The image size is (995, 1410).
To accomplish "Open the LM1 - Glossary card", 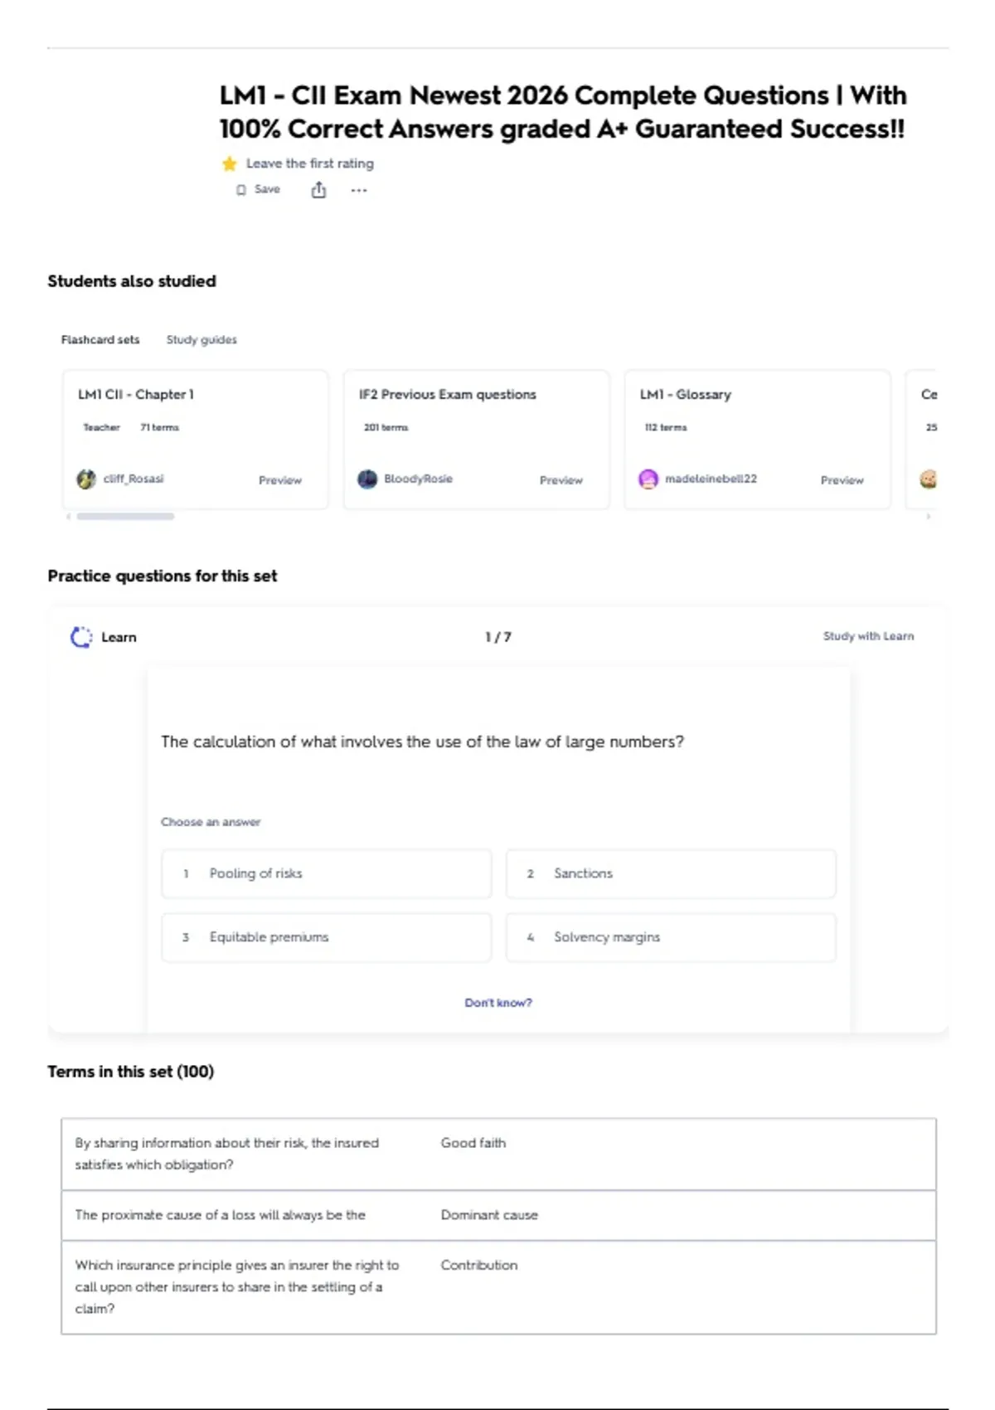I will [x=757, y=439].
